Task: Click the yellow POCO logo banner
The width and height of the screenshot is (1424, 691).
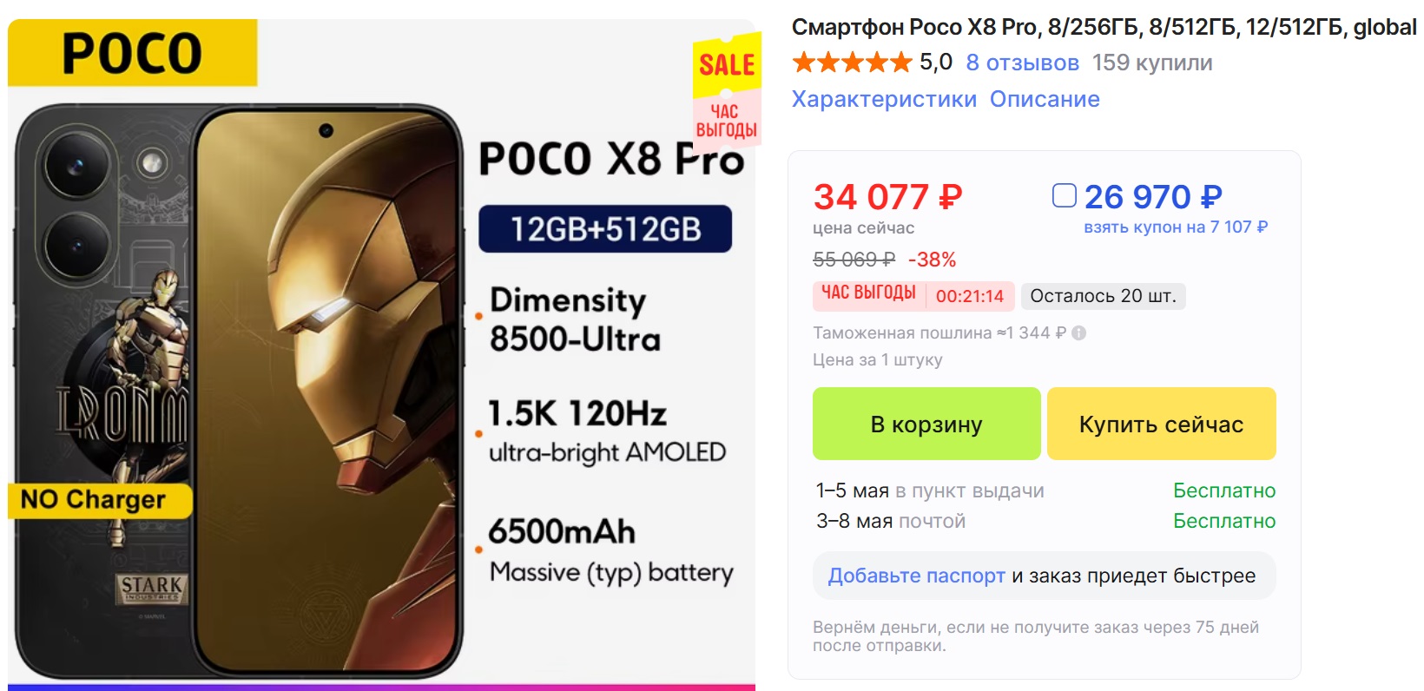Action: coord(133,53)
